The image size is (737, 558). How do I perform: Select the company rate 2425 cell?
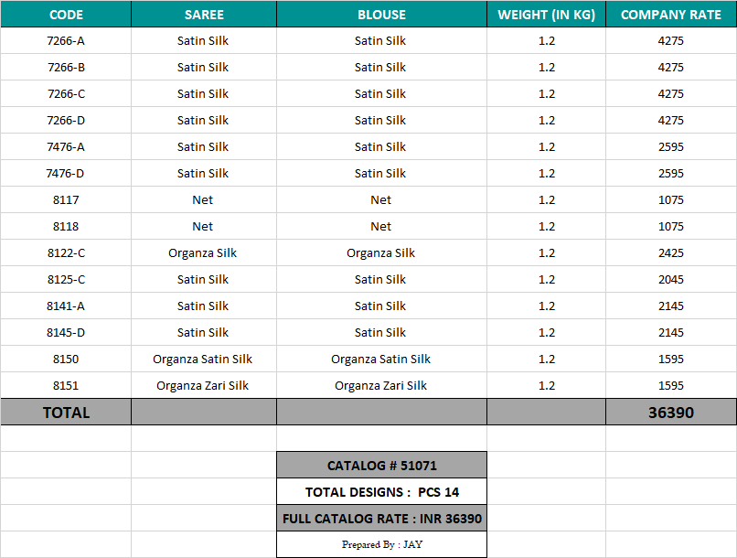click(x=670, y=253)
